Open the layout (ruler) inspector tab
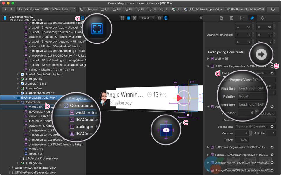 pyautogui.click(x=252, y=18)
